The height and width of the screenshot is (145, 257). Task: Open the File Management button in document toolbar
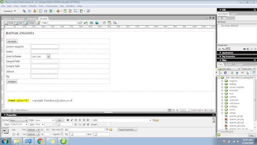click(92, 23)
